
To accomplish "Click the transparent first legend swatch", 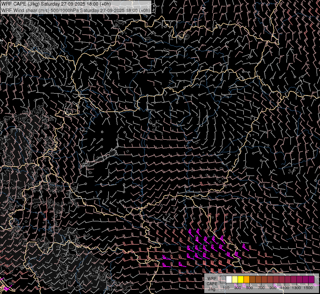I will [x=223, y=280].
